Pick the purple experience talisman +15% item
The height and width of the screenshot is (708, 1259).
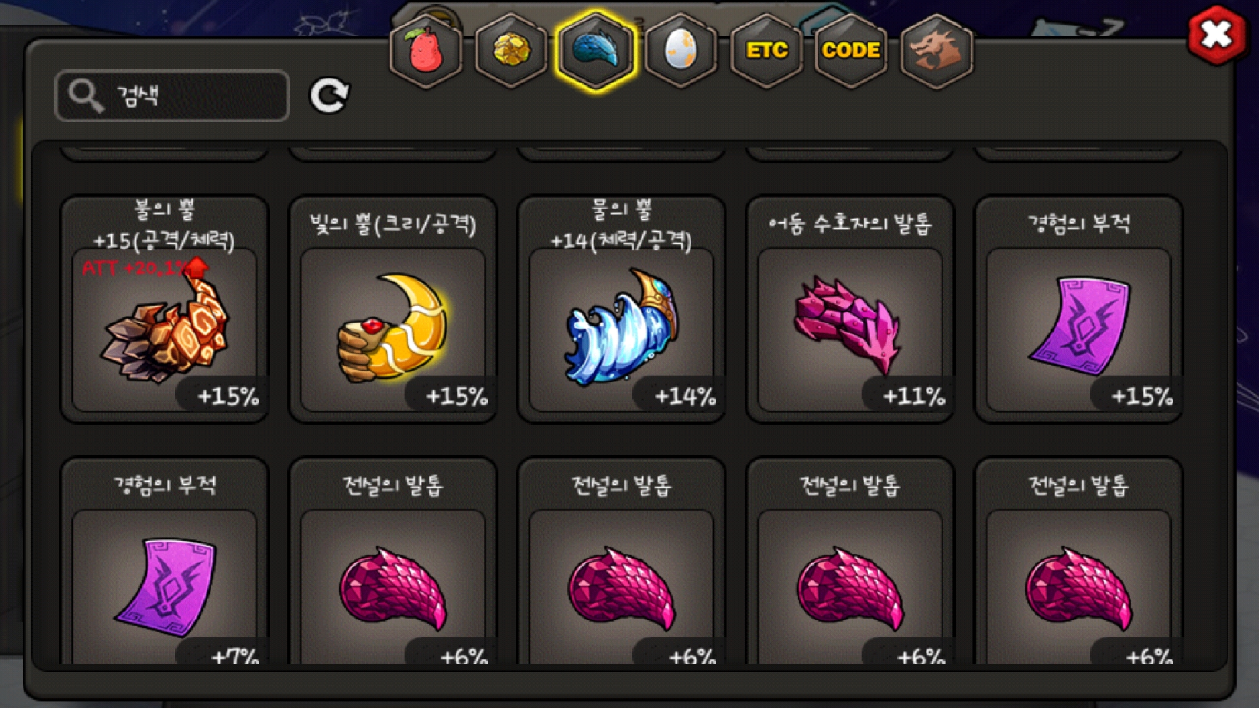(1079, 309)
